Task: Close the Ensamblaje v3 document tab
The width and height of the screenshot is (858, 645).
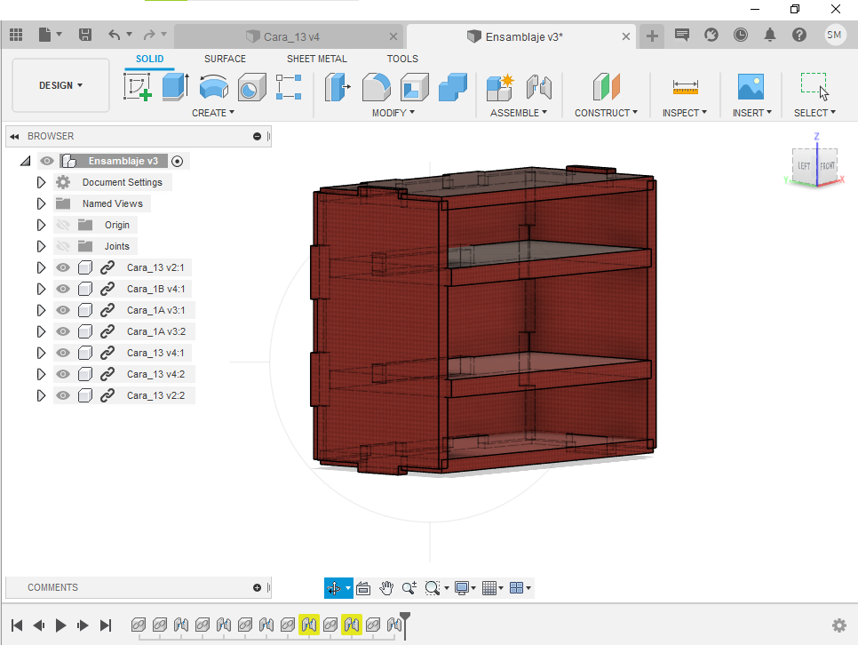Action: click(626, 36)
